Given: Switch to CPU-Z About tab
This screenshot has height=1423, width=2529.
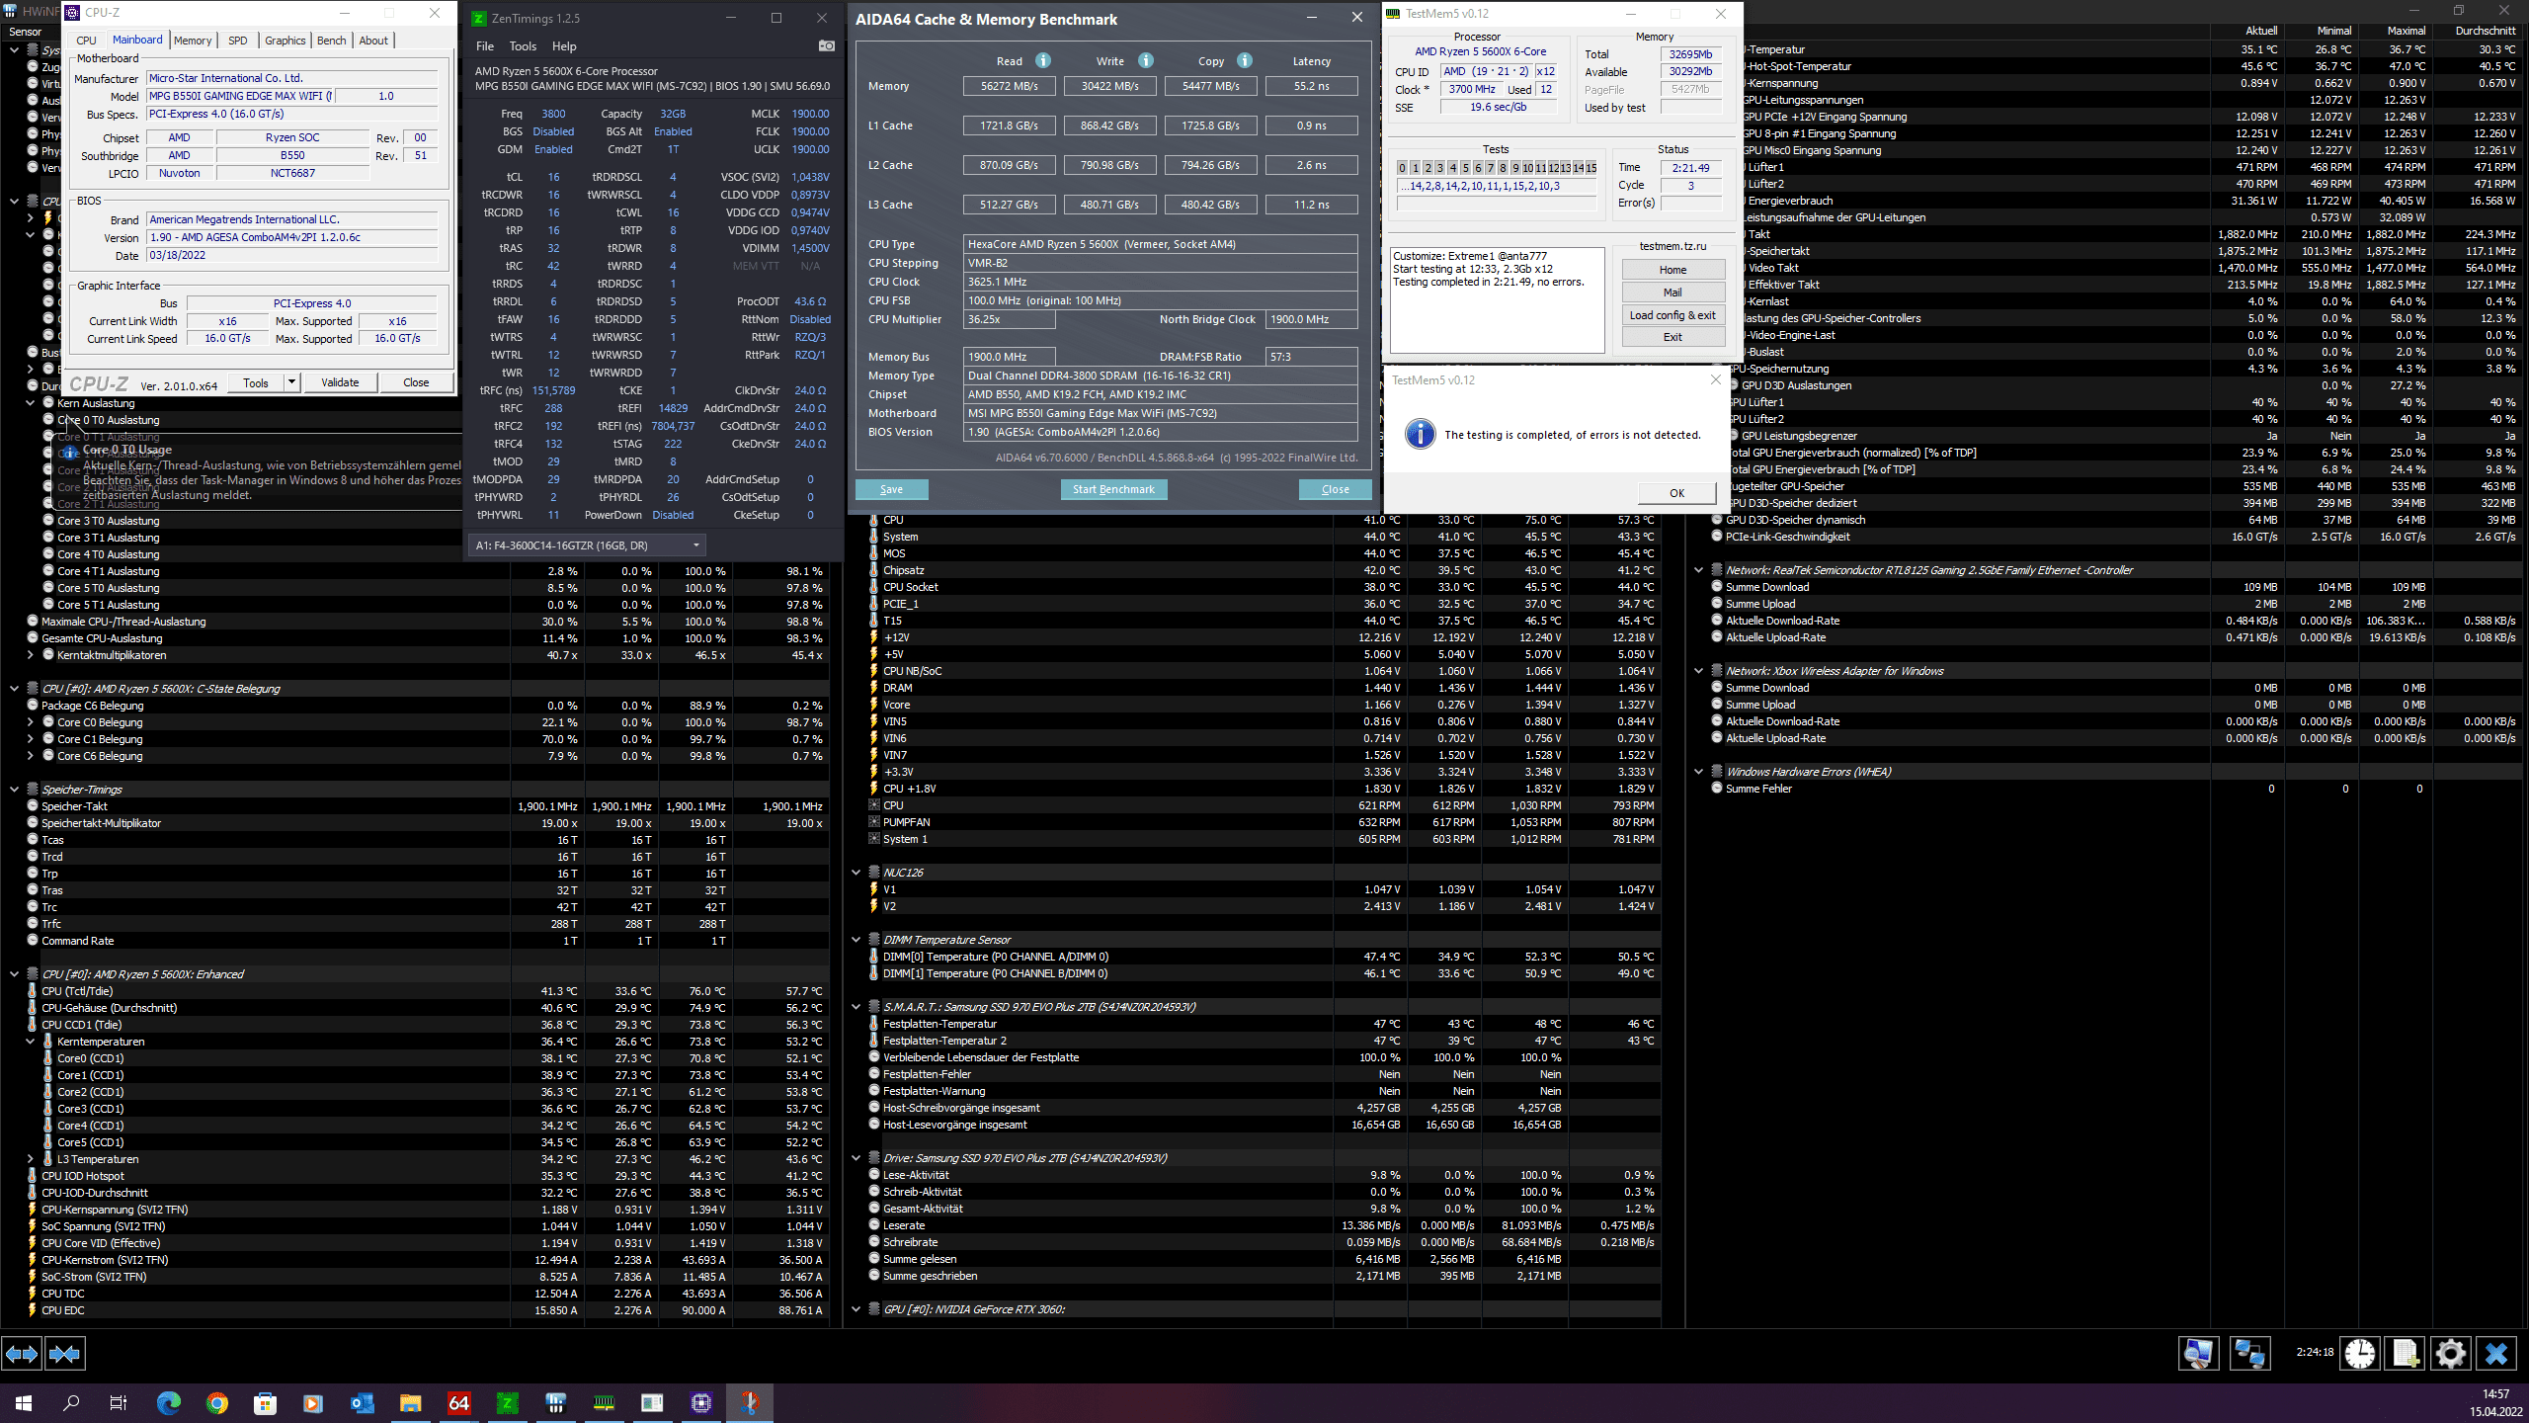Looking at the screenshot, I should tap(373, 41).
